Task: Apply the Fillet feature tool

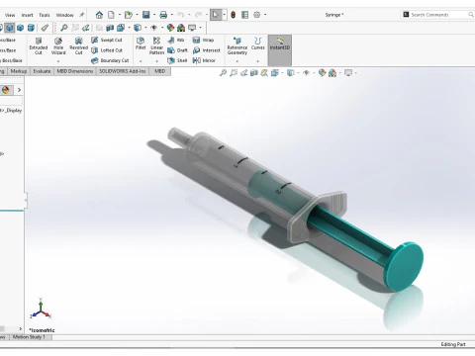Action: [x=141, y=44]
